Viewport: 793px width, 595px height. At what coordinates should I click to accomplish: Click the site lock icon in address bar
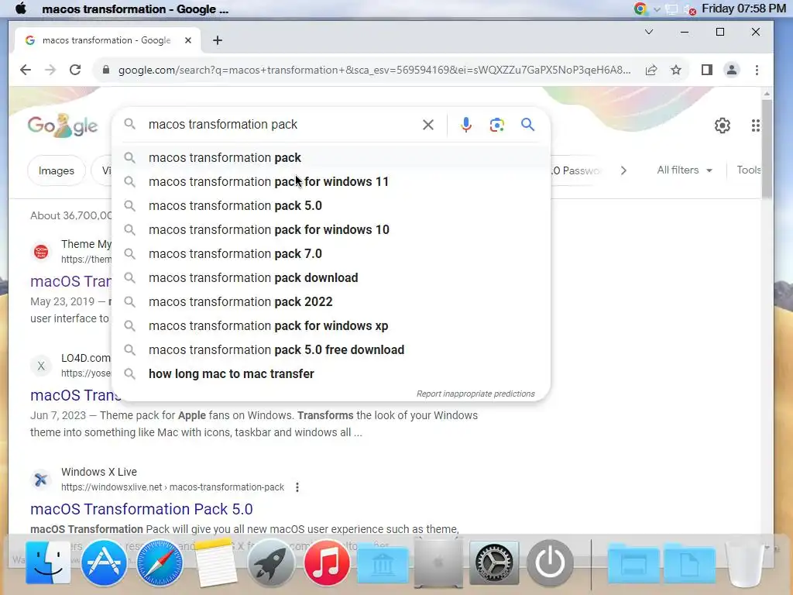pos(105,70)
